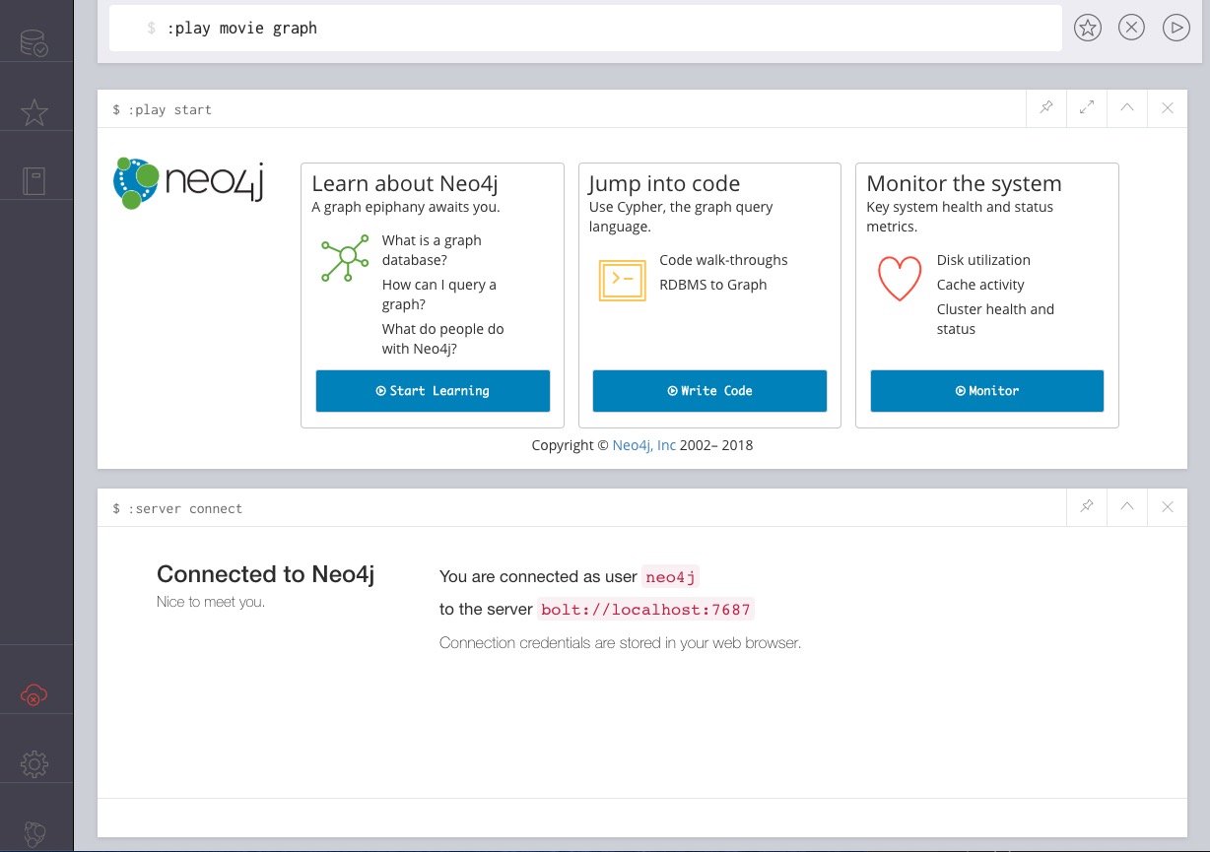Save the editor command as favorite
Image resolution: width=1210 pixels, height=852 pixels.
1088,28
